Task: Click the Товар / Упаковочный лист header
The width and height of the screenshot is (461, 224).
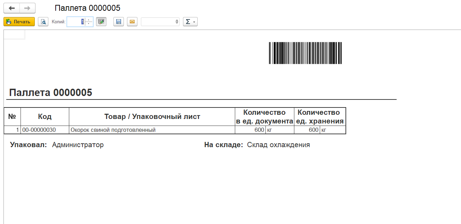Action: [x=152, y=117]
